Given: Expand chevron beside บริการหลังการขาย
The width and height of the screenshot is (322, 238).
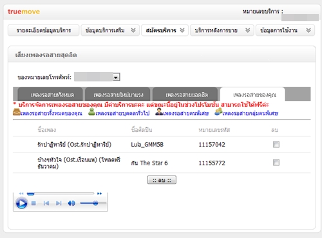Looking at the screenshot, I should [248, 30].
